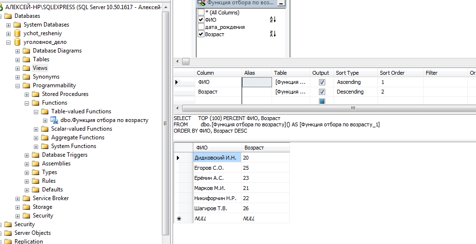The height and width of the screenshot is (244, 476).
Task: Click the Aggregate Functions folder icon
Action: (x=44, y=137)
